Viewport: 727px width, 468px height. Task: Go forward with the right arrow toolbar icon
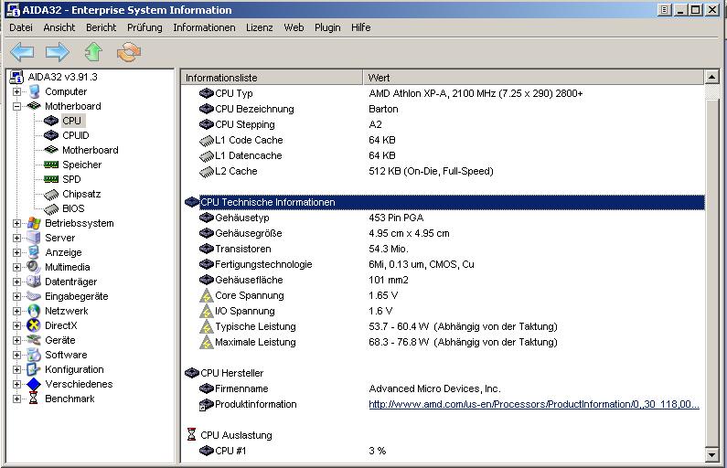coord(58,52)
